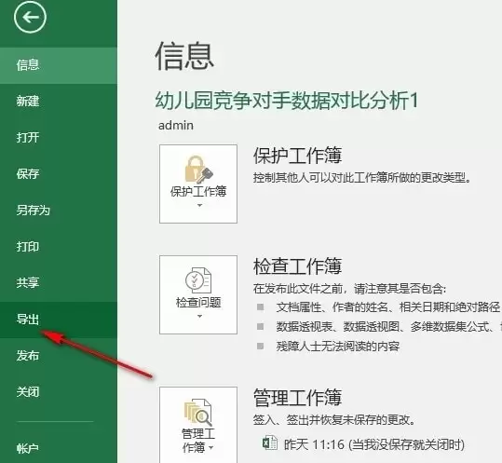502x463 pixels.
Task: Expand the 管理工作簿 dropdown arrow
Action: click(x=210, y=448)
